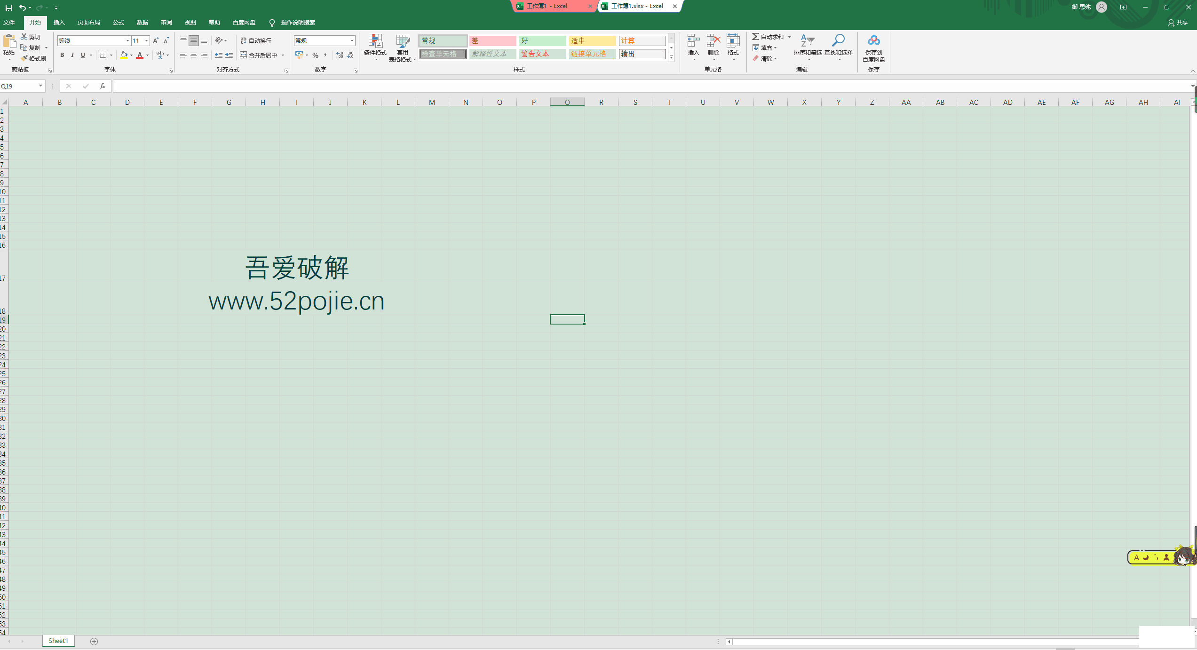Open Format as Table gallery
This screenshot has width=1197, height=650.
coord(402,48)
